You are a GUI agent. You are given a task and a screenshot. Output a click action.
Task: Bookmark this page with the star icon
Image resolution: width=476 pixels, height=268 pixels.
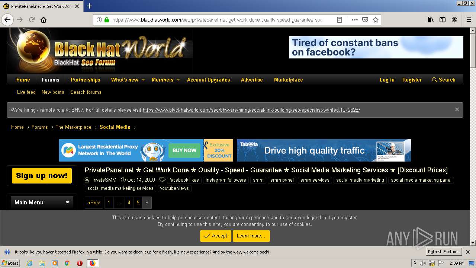point(376,20)
